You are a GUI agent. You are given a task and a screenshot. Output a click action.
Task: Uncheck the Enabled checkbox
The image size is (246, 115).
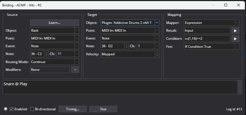[x=11, y=109]
